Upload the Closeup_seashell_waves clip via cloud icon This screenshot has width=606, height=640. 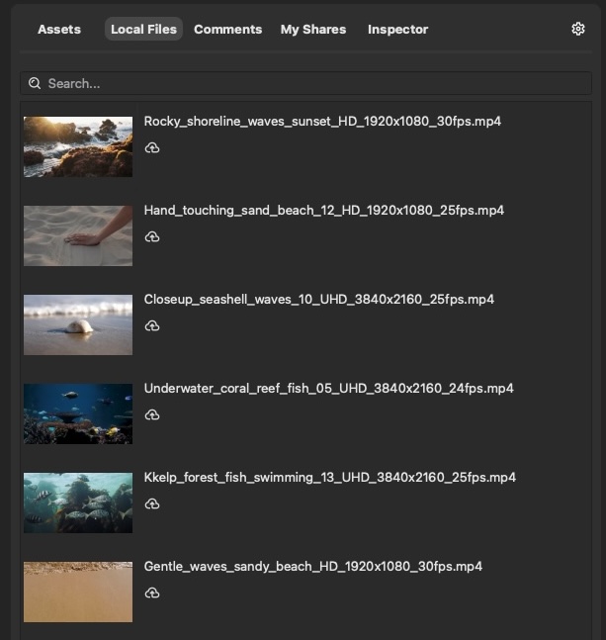tap(152, 326)
